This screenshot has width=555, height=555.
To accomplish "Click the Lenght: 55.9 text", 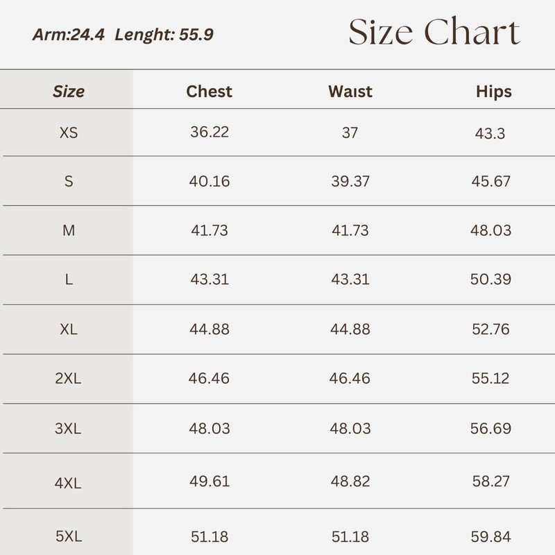I will click(164, 34).
